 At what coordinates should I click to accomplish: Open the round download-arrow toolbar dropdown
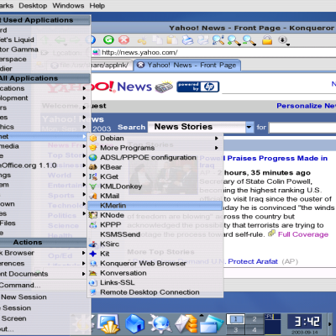[x=283, y=40]
